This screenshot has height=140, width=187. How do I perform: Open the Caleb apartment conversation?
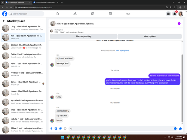tap(23, 56)
